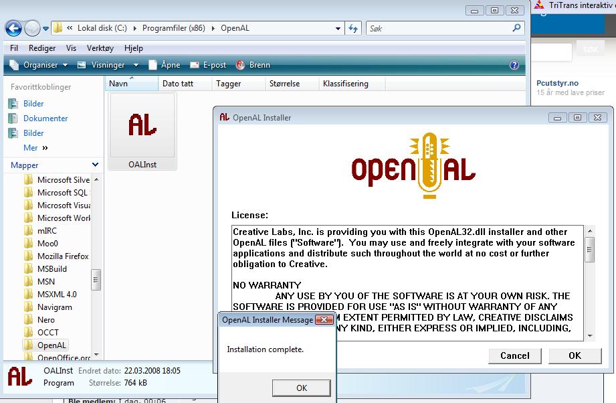Screen dimensions: 616x403
Task: Select the mIRC folder in tree
Action: (47, 230)
